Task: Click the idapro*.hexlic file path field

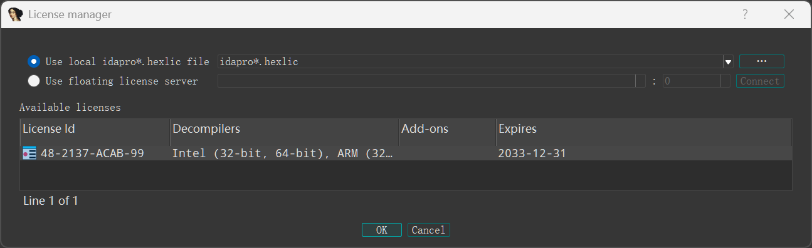Action: pos(470,61)
